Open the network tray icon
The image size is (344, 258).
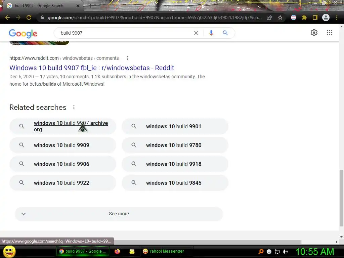click(277, 252)
